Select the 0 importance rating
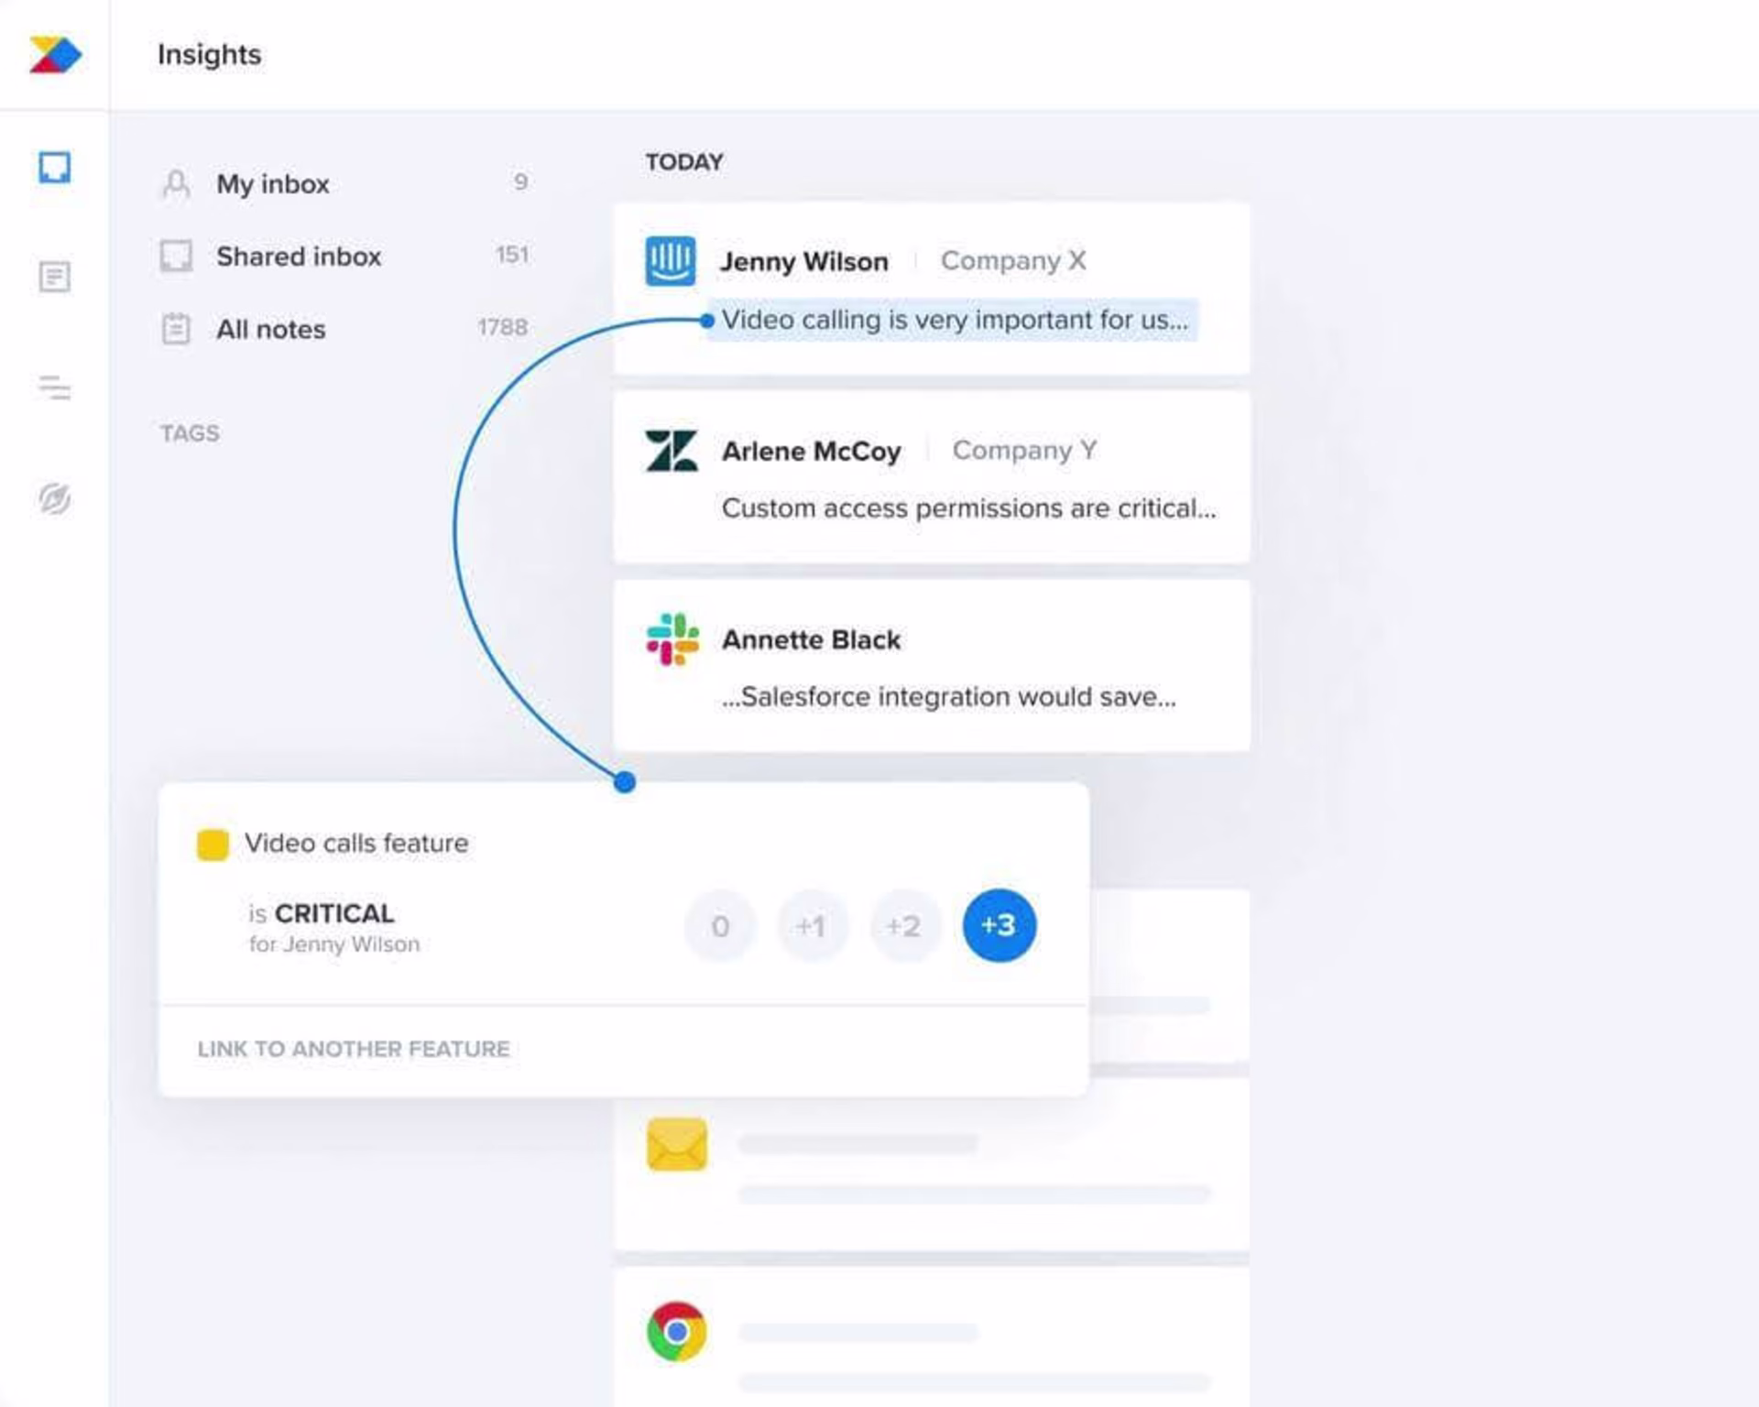The image size is (1759, 1407). coord(720,926)
